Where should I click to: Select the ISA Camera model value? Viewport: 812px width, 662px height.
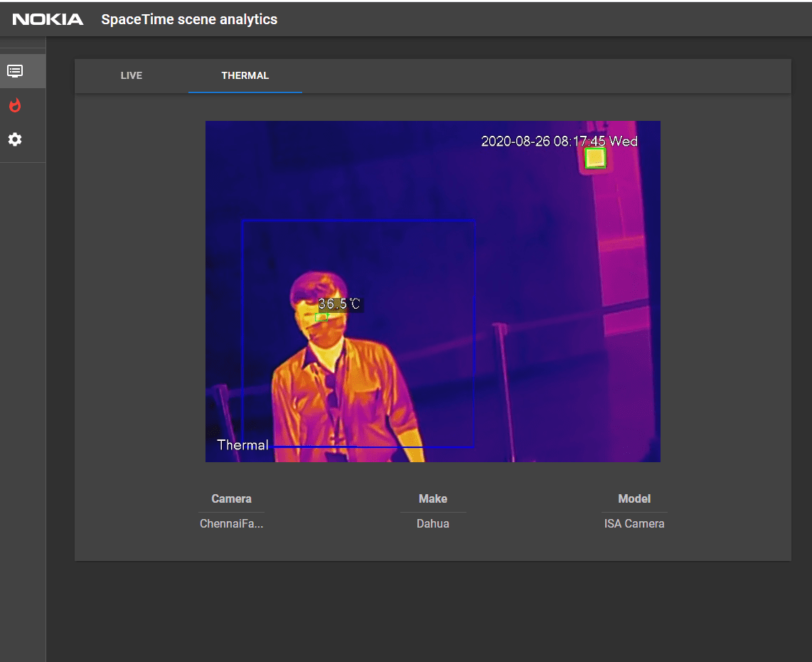[x=634, y=523]
